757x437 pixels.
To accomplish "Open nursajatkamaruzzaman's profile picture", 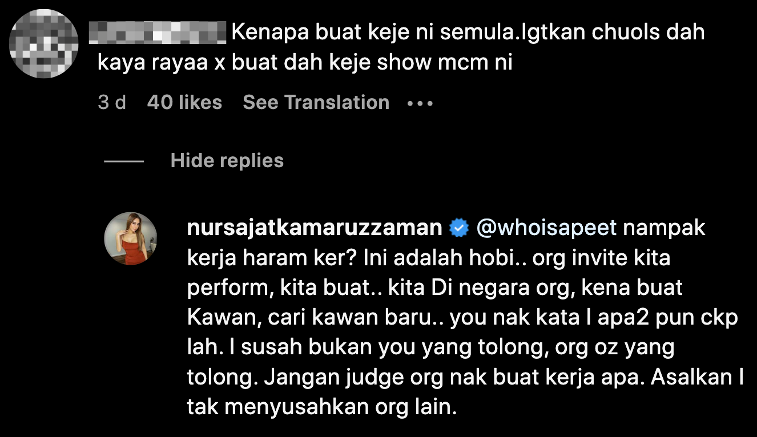I will click(x=131, y=238).
